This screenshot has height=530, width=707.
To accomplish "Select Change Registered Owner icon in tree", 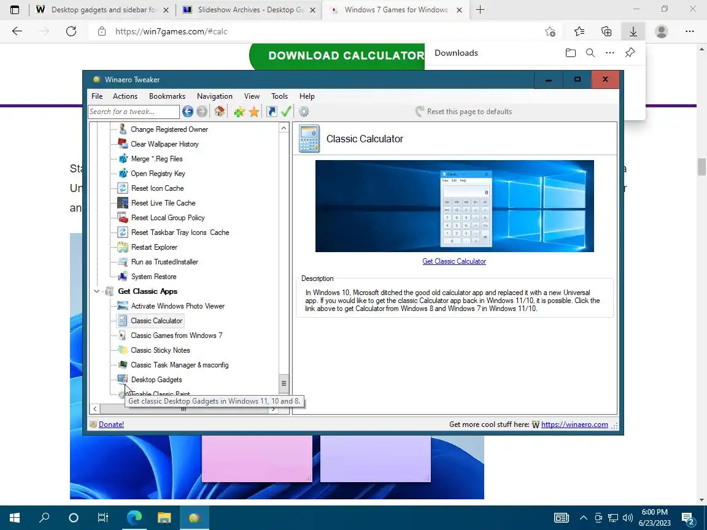I will (123, 129).
